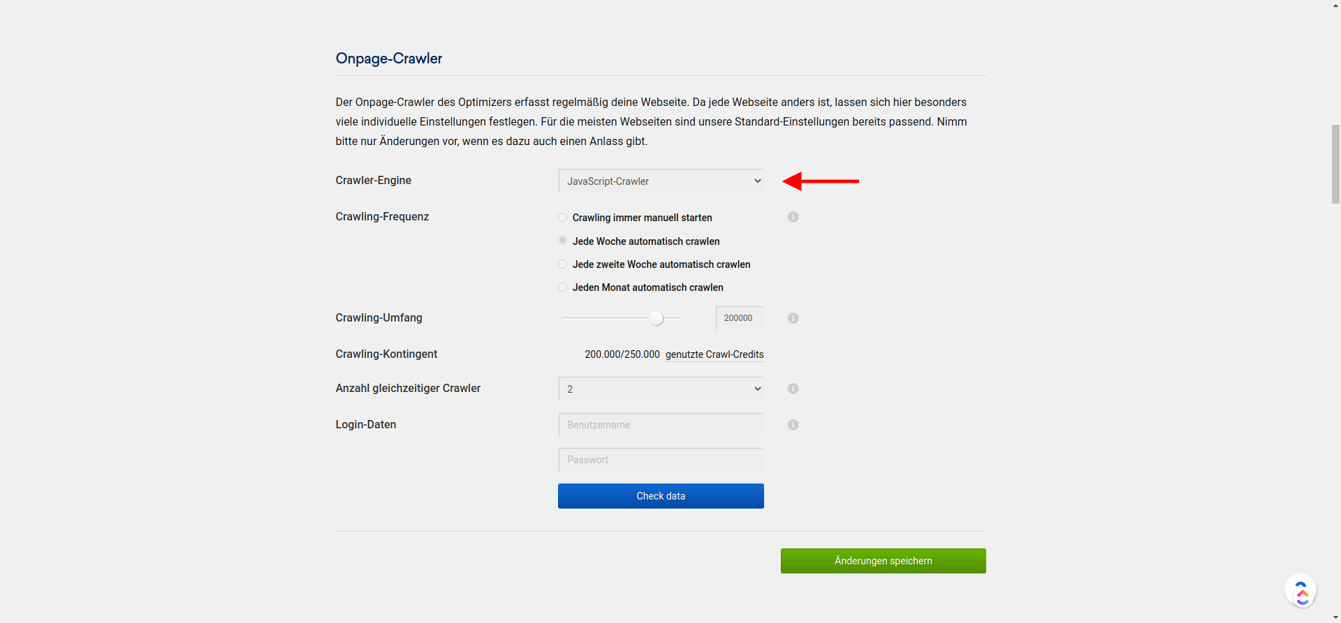The height and width of the screenshot is (623, 1341).
Task: Open info icon for Login-Daten
Action: pyautogui.click(x=793, y=425)
